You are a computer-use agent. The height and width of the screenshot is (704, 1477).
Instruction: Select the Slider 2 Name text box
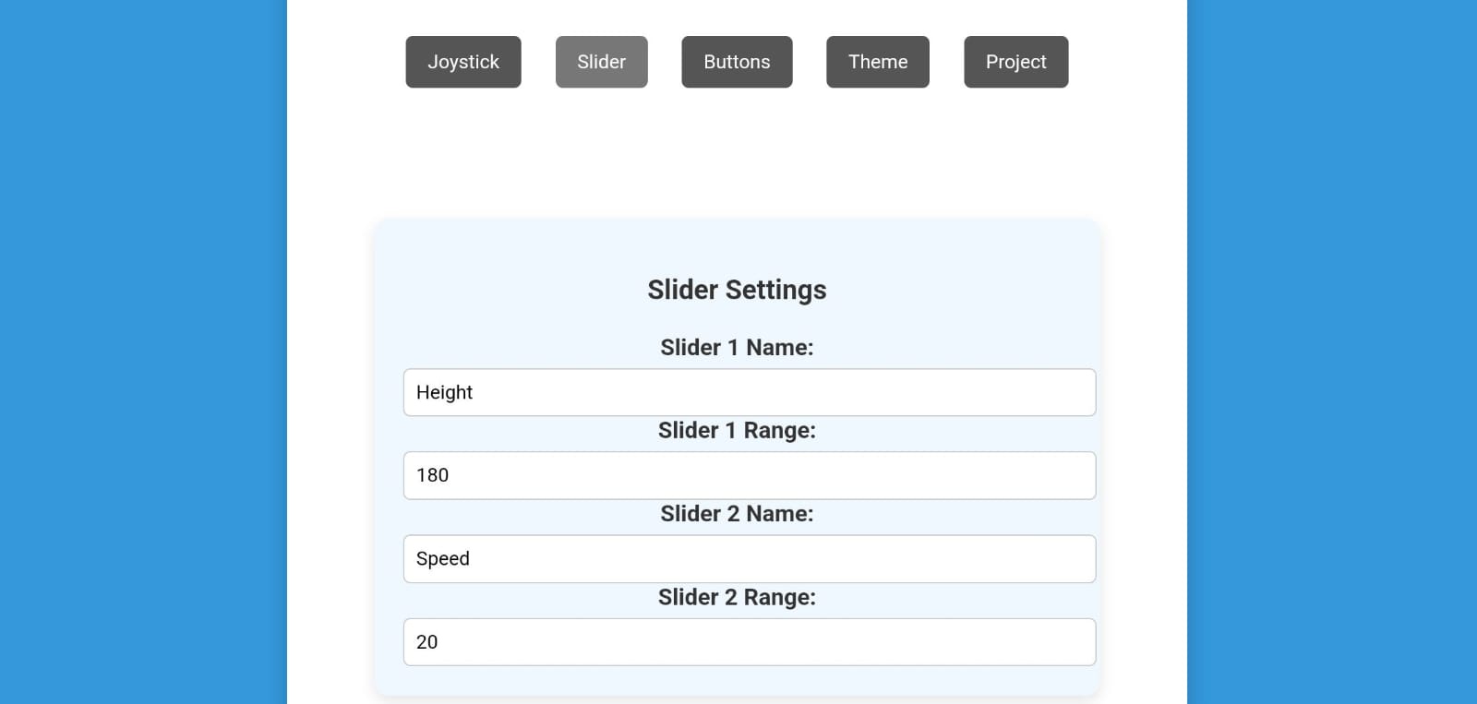[x=750, y=559]
